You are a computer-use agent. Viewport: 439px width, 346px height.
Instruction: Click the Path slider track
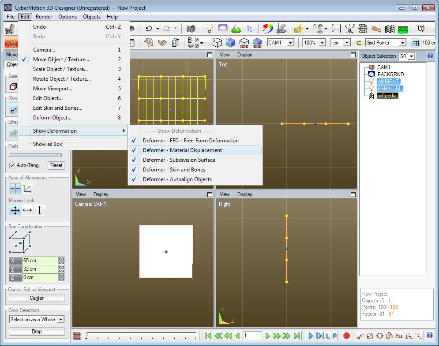[35, 155]
